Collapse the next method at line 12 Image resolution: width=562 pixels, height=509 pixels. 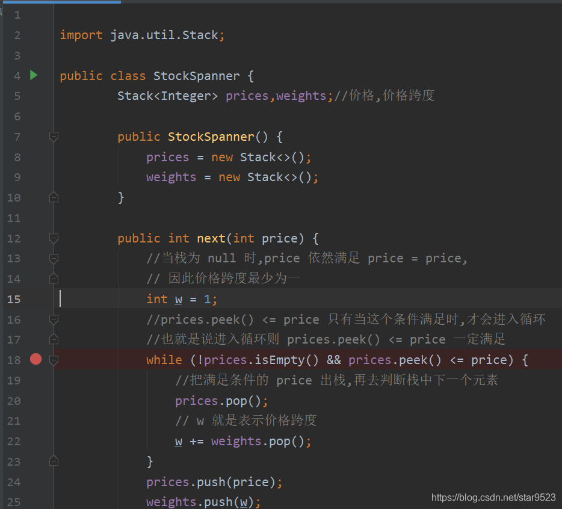pos(54,238)
